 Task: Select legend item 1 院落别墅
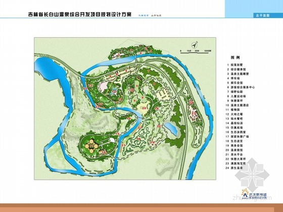tap(235, 65)
